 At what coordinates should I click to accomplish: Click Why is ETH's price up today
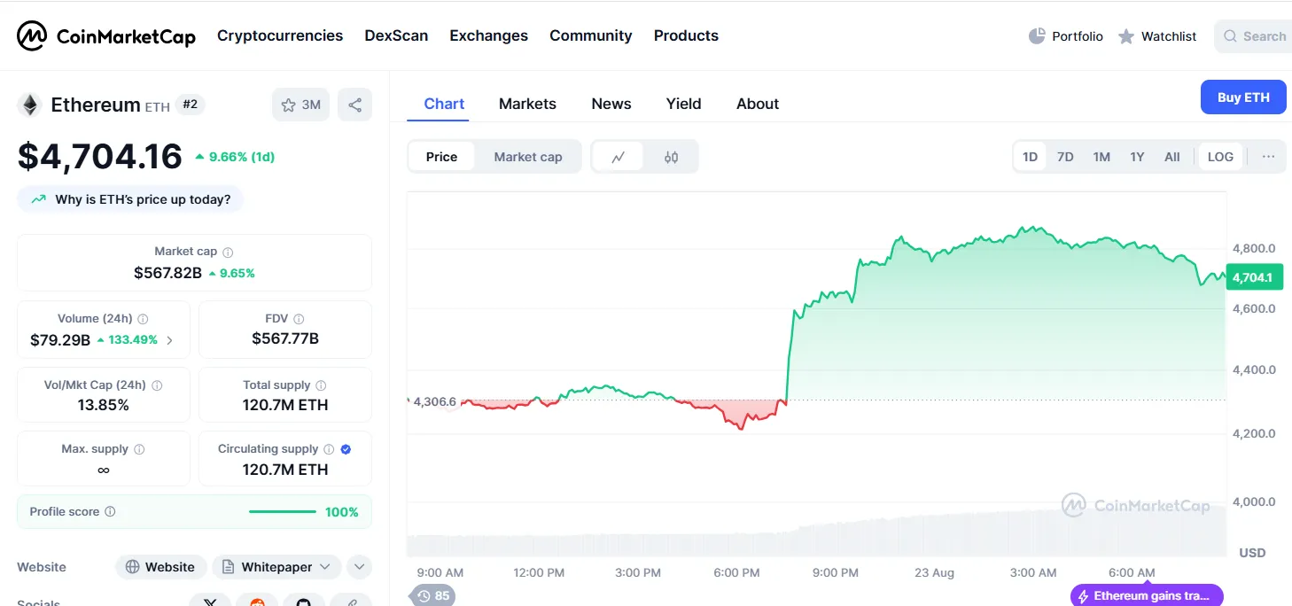131,199
